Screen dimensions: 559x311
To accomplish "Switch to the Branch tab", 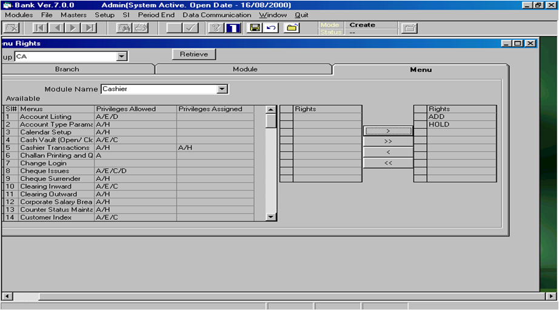I will 67,69.
